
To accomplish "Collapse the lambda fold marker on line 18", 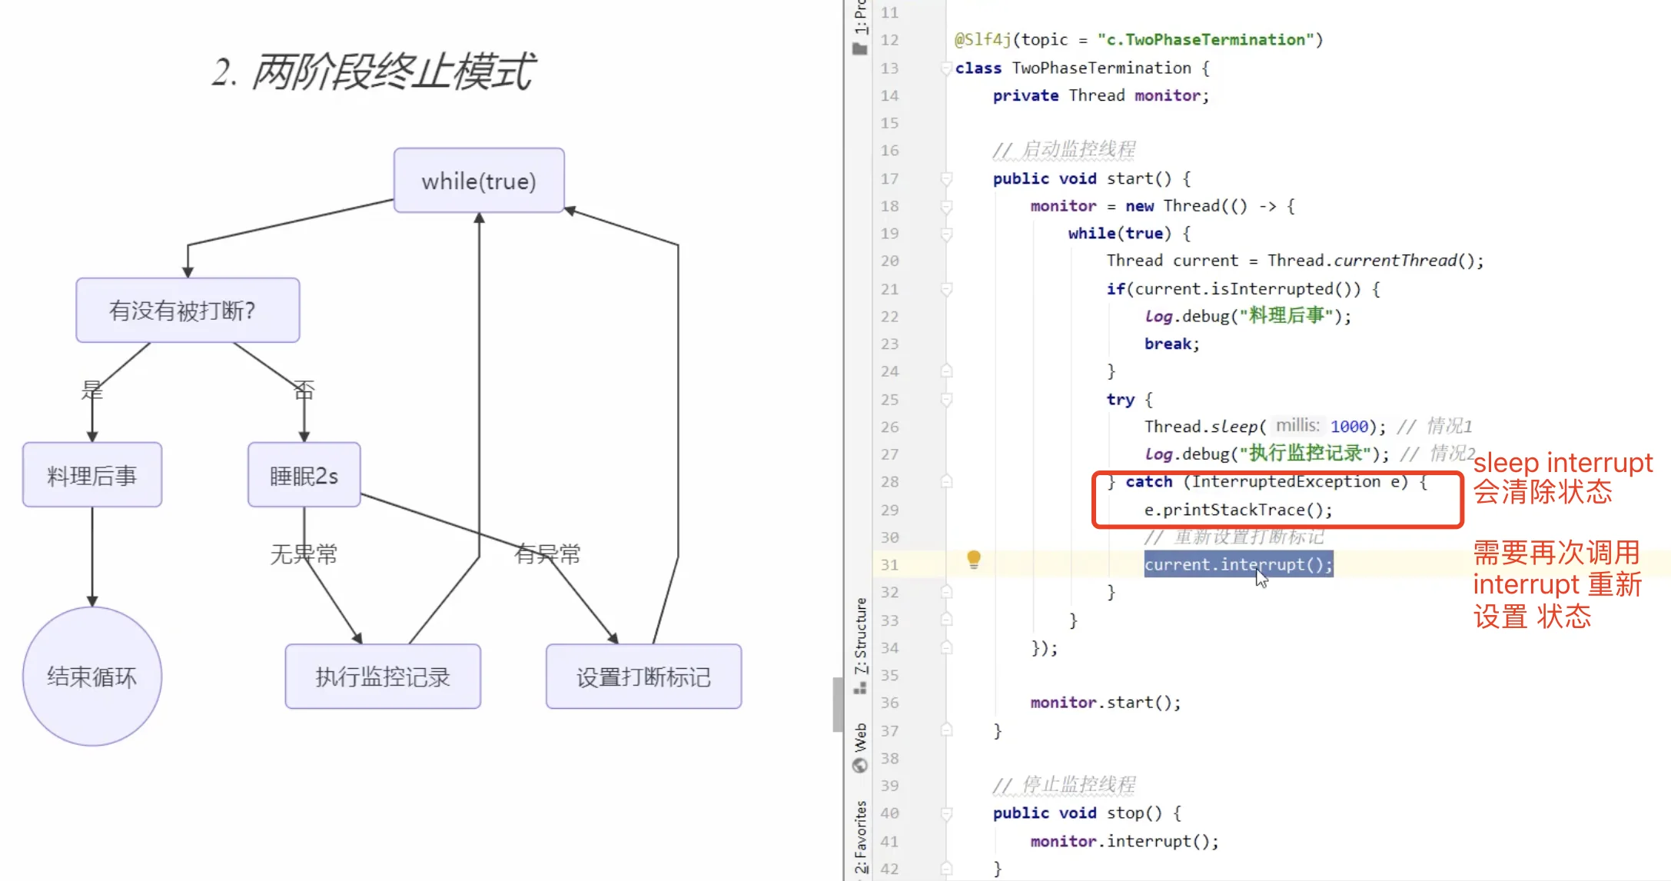I will point(946,207).
